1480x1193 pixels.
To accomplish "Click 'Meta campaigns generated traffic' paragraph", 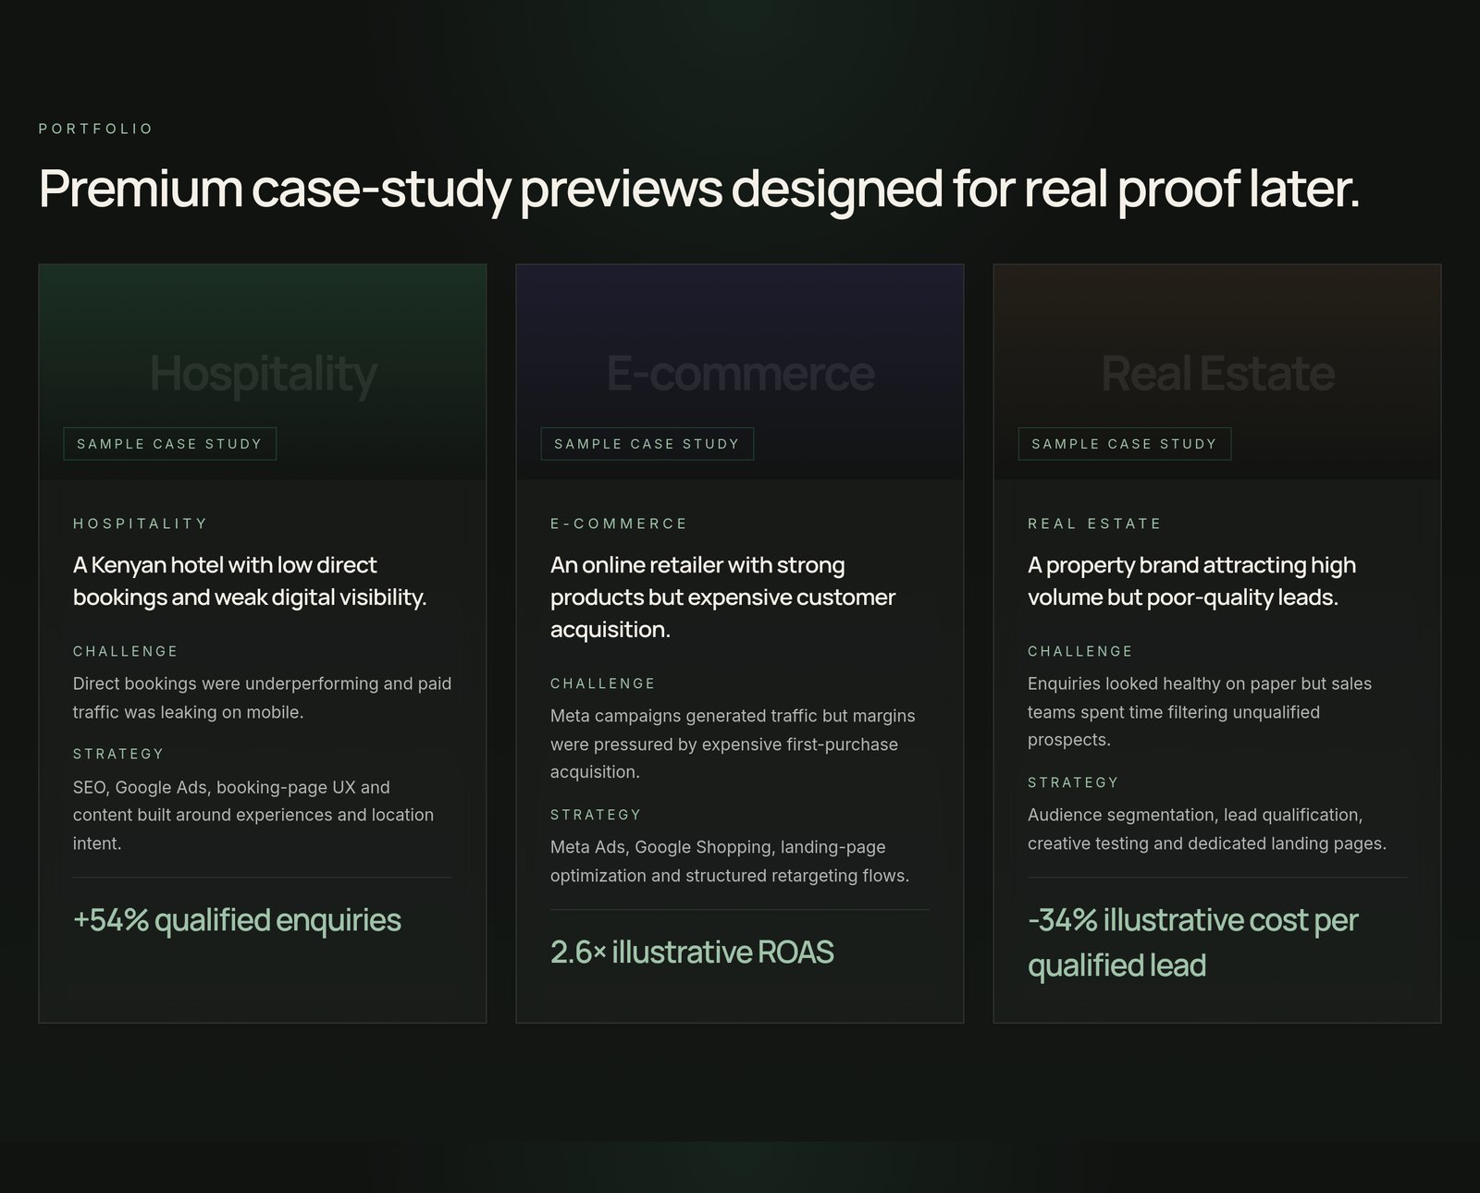I will coord(733,744).
